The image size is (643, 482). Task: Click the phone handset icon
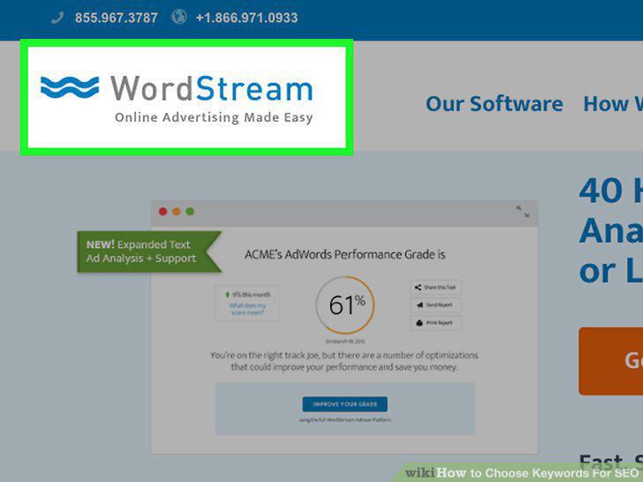57,18
